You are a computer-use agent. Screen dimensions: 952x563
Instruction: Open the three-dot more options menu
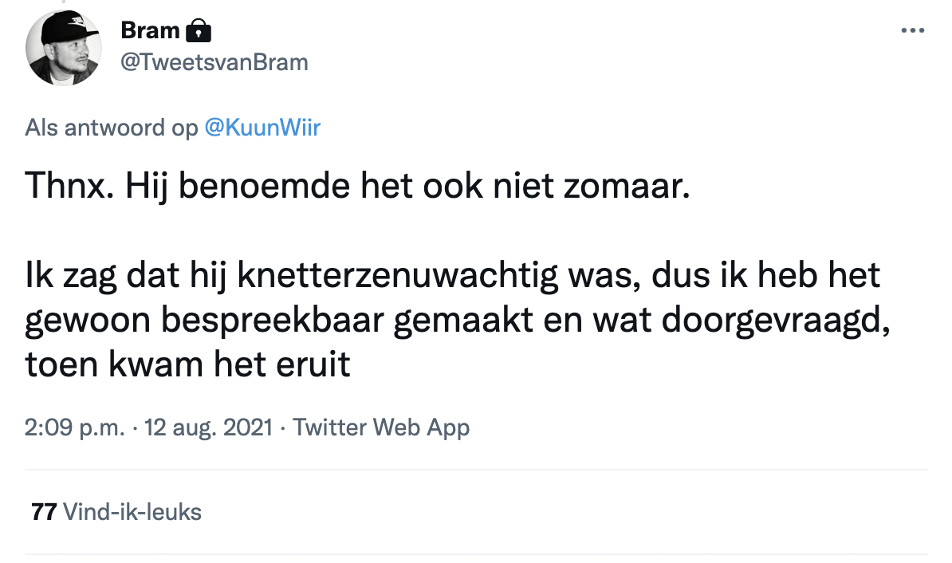(912, 31)
